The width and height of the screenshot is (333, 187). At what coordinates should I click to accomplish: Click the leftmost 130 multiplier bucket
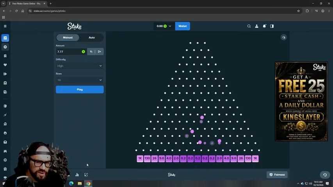147,159
